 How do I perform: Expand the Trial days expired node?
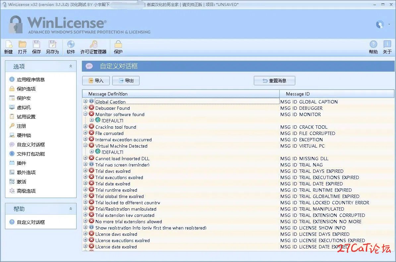point(85,170)
